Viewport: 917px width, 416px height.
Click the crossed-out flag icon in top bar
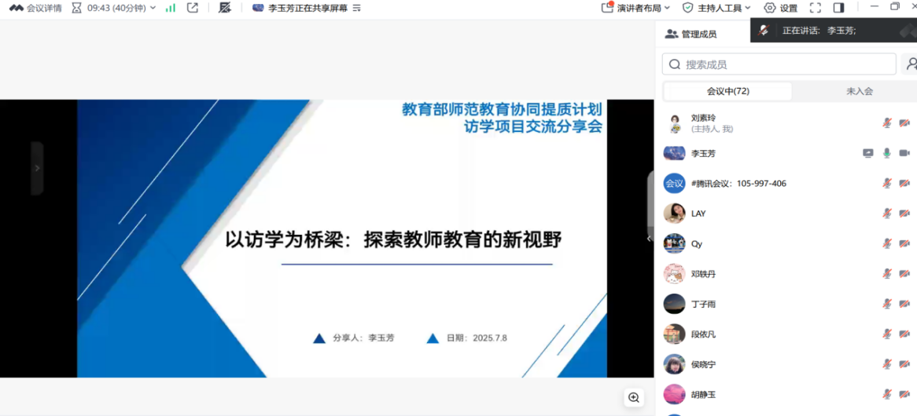(x=225, y=8)
